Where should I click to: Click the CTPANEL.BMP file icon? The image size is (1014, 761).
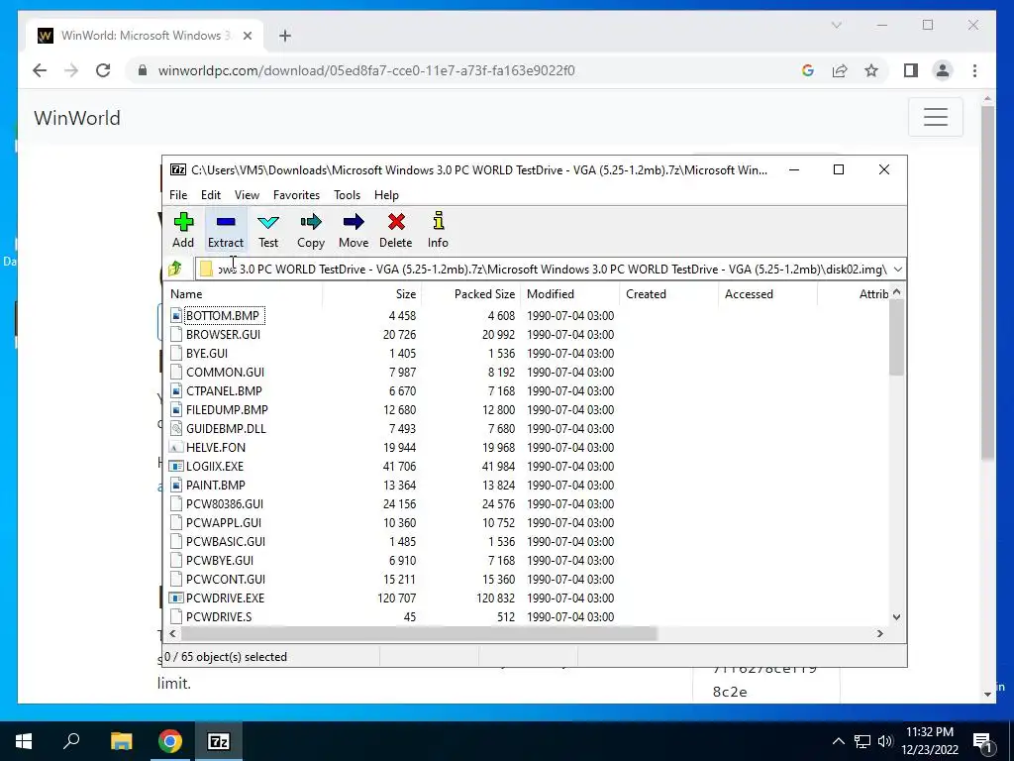pos(176,390)
